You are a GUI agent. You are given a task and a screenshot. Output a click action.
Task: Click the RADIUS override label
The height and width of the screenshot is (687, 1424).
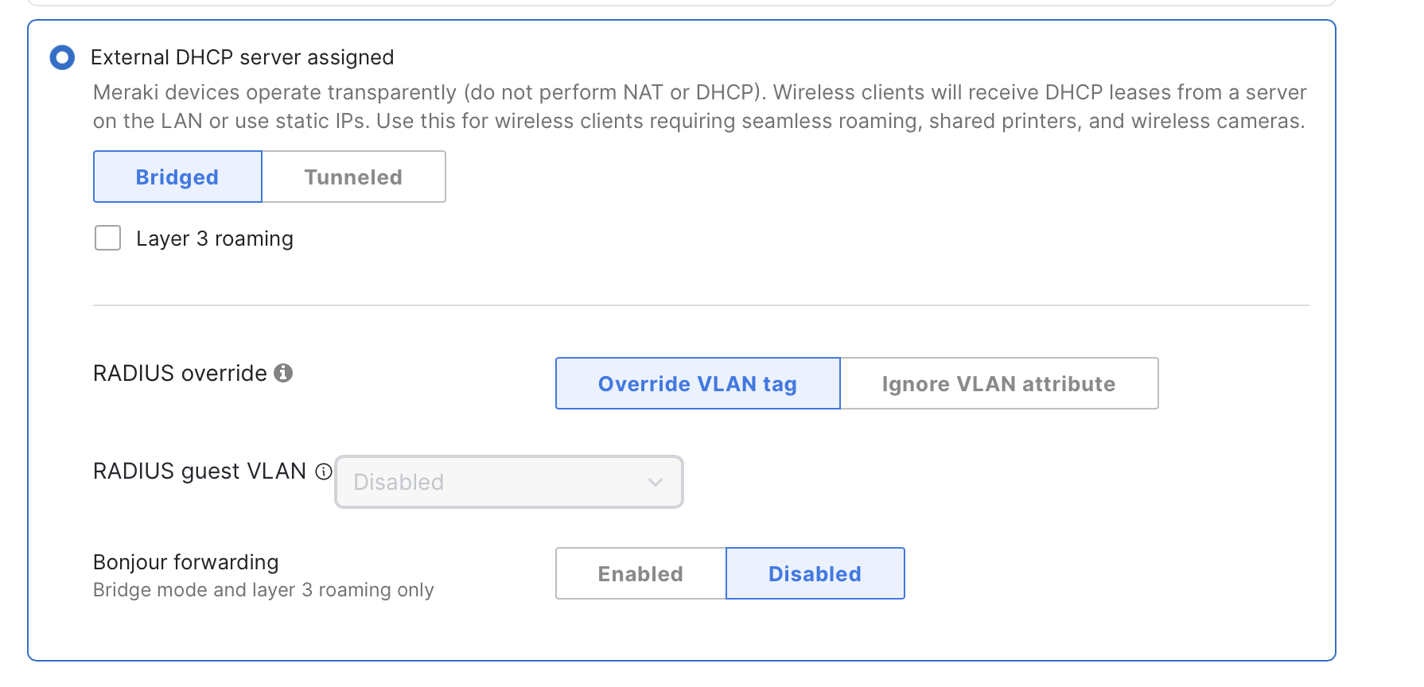pos(180,373)
